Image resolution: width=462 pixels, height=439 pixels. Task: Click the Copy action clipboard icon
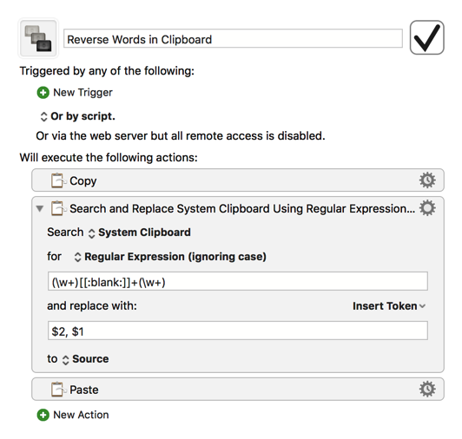coord(57,180)
